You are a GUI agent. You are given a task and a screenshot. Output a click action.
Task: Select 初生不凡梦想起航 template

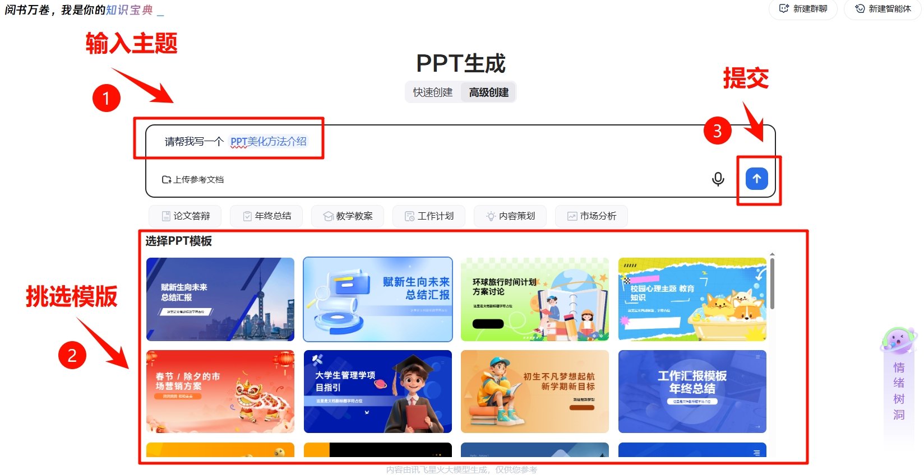tap(535, 392)
